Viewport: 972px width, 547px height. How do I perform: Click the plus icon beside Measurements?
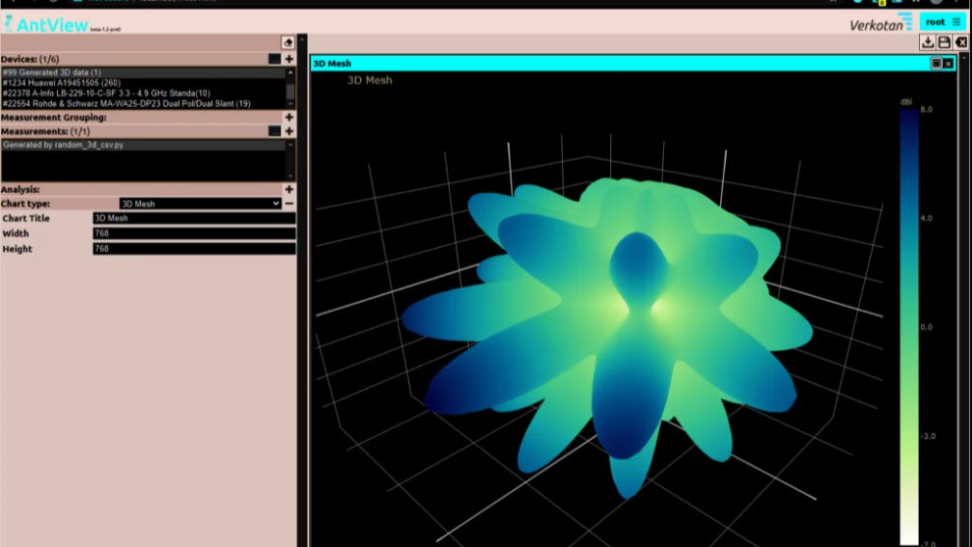pos(289,131)
